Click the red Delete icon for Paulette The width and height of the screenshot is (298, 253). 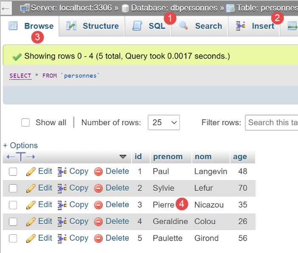98,238
